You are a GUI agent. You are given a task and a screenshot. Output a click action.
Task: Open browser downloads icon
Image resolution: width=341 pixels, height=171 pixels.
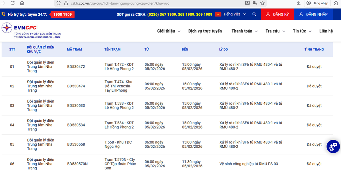click(299, 3)
